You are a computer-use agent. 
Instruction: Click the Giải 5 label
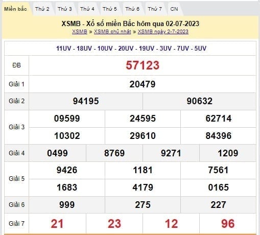(16, 179)
